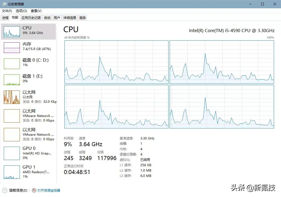
Task: Select 磁盘 1 (E:) graph
Action: tap(12, 80)
